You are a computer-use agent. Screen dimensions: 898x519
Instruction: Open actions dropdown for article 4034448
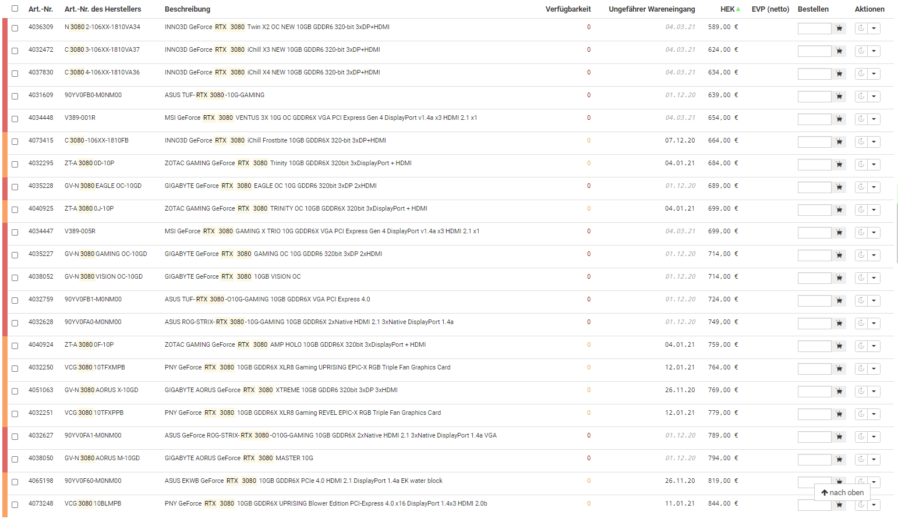click(874, 119)
